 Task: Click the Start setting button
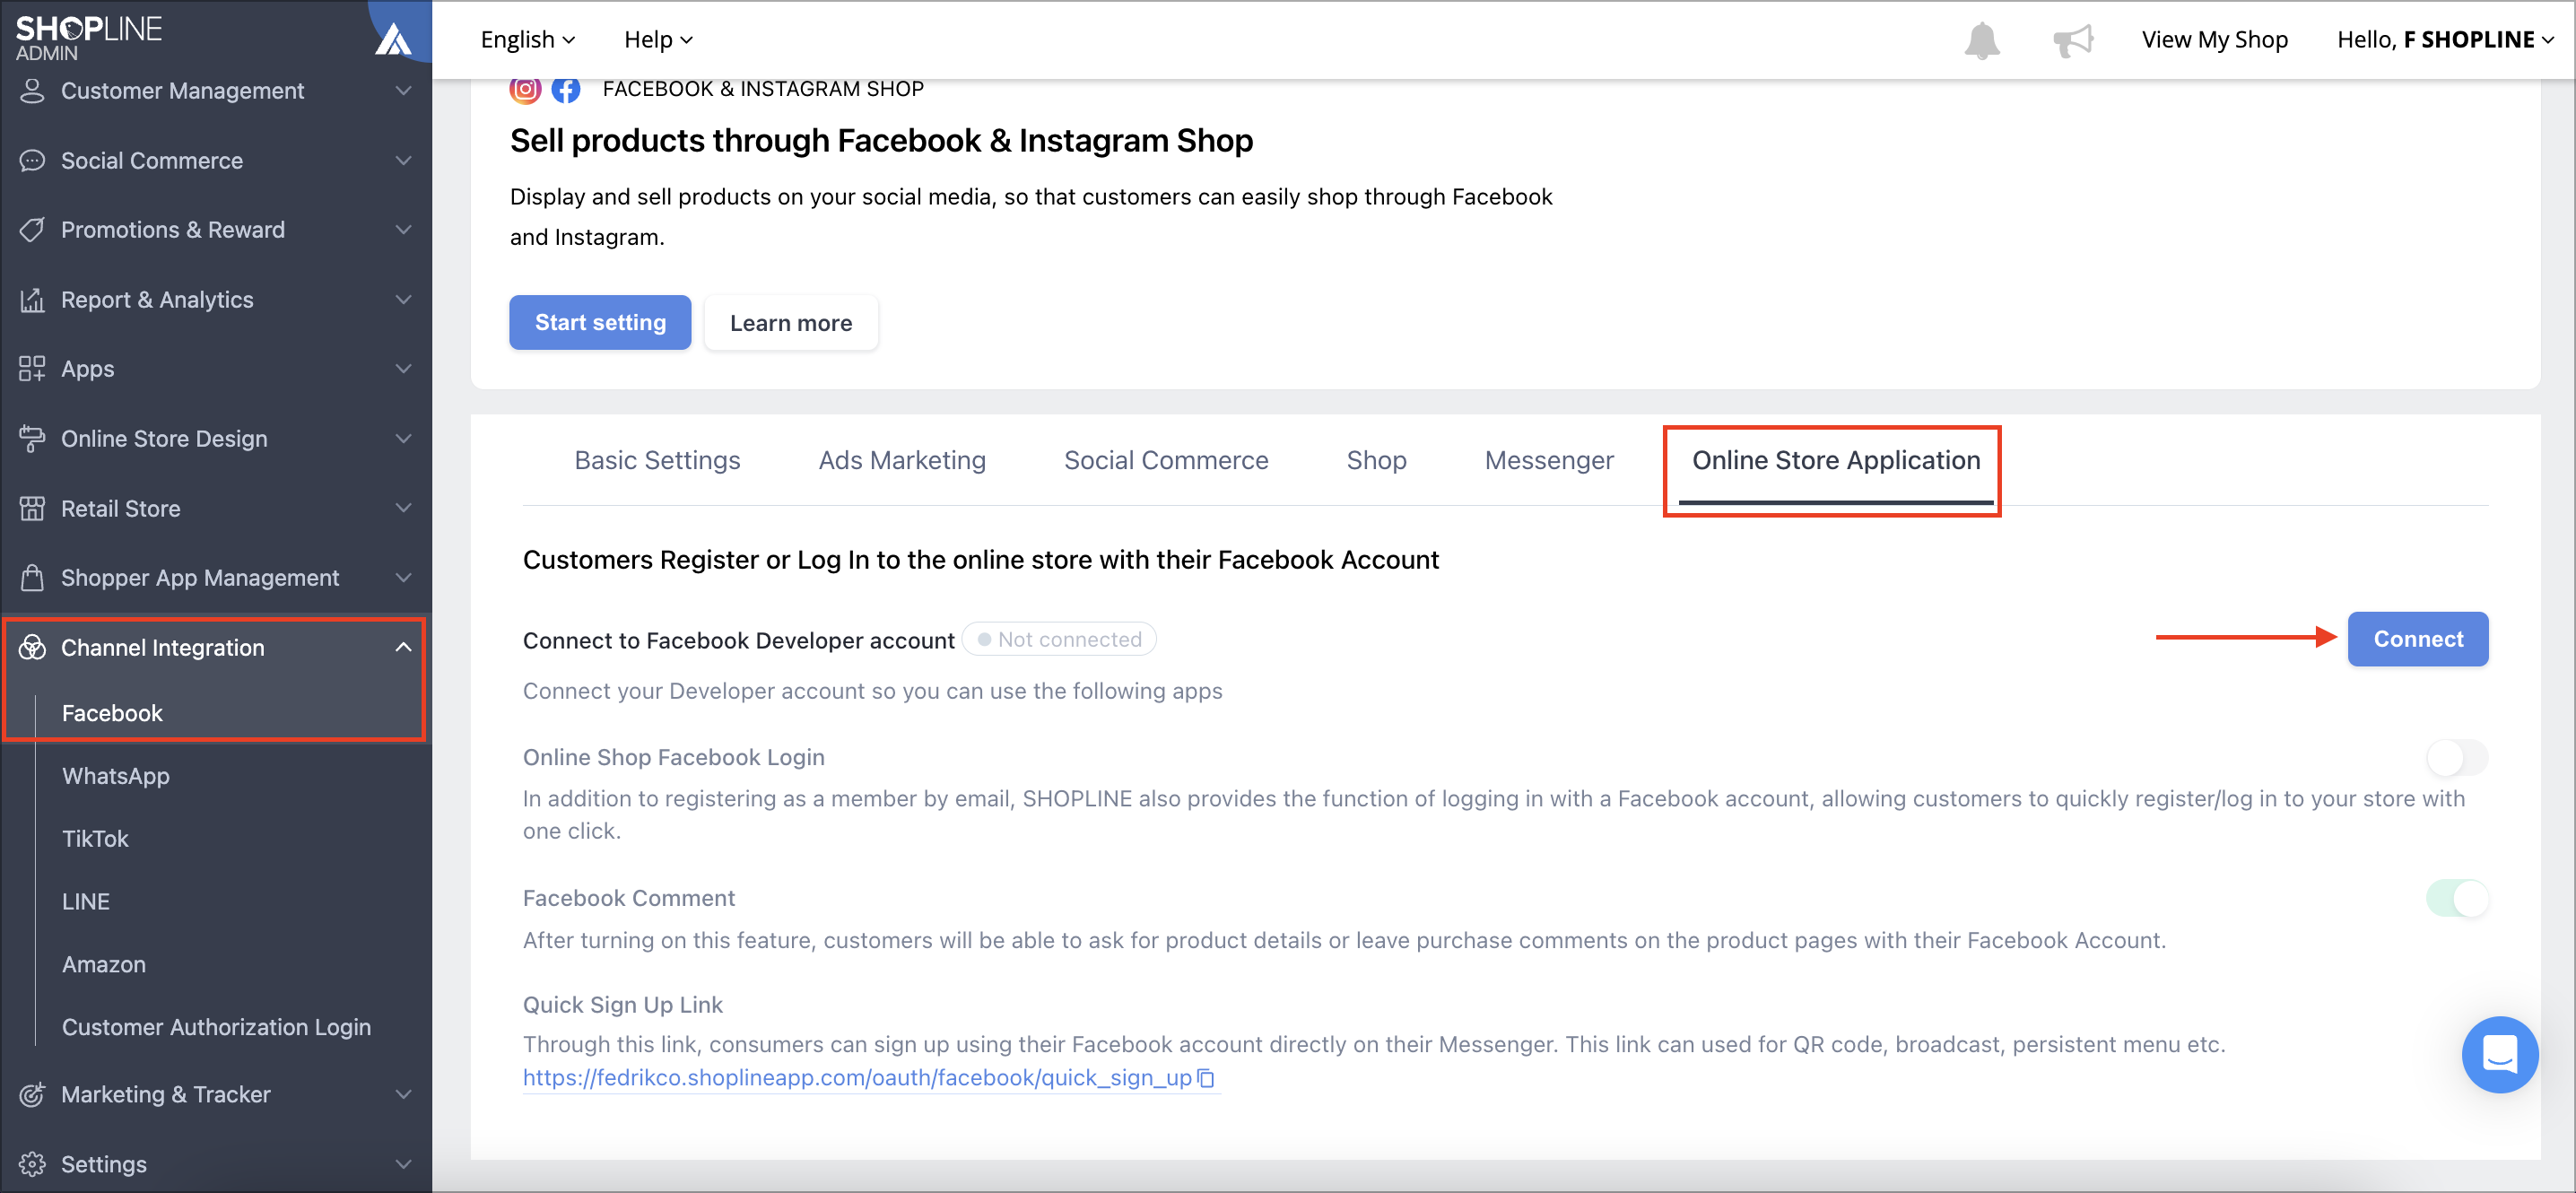(600, 323)
